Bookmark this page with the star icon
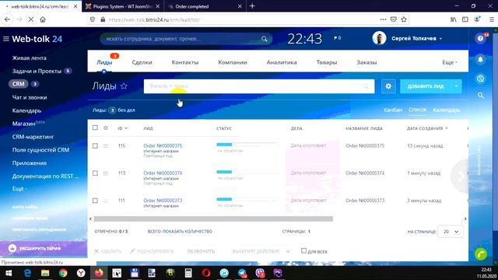The height and width of the screenshot is (280, 498). tap(404, 19)
